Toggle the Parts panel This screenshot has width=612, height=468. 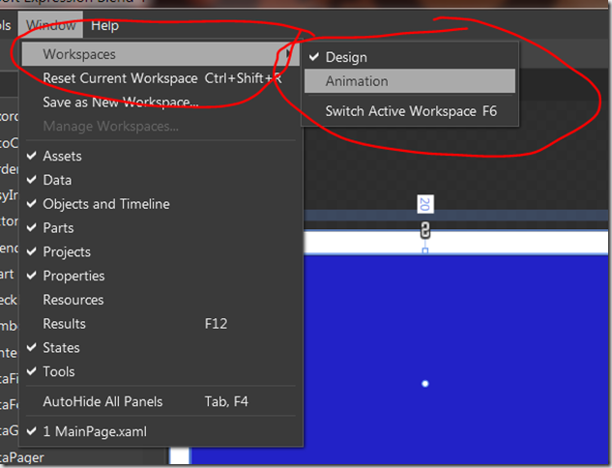pos(160,228)
